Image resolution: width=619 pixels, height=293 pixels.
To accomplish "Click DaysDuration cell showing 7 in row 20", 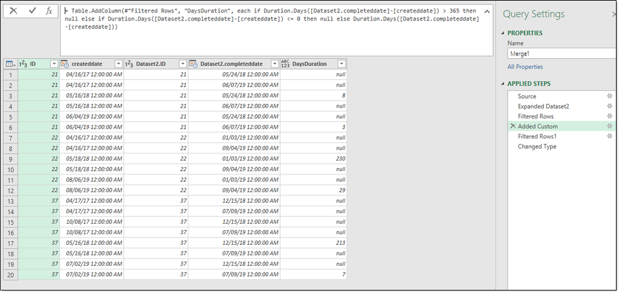I will click(x=314, y=274).
